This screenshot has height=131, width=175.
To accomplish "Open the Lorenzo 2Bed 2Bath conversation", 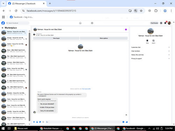I will tap(14, 63).
